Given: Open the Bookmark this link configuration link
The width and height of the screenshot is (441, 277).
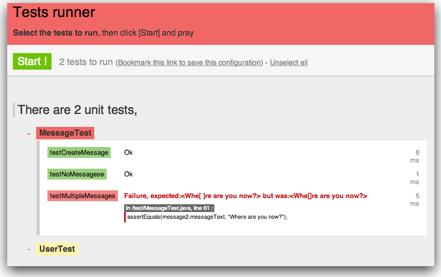Looking at the screenshot, I should tap(190, 62).
